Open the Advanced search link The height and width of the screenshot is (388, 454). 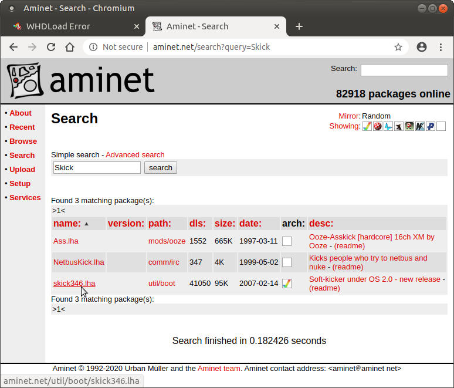135,155
